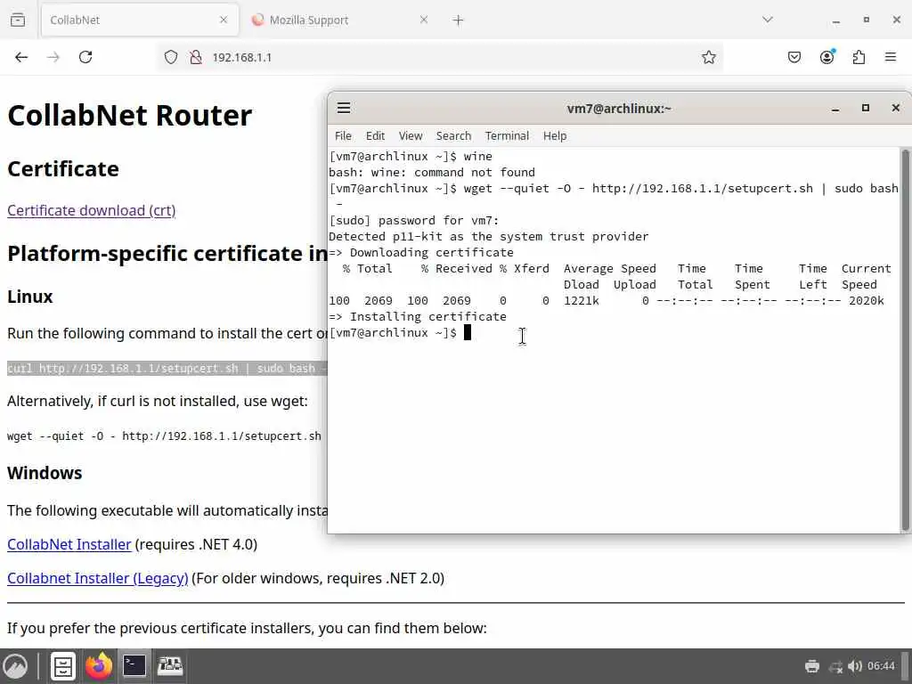Screen dimensions: 912x684
Task: Close the CollabNet tab
Action: (x=224, y=20)
